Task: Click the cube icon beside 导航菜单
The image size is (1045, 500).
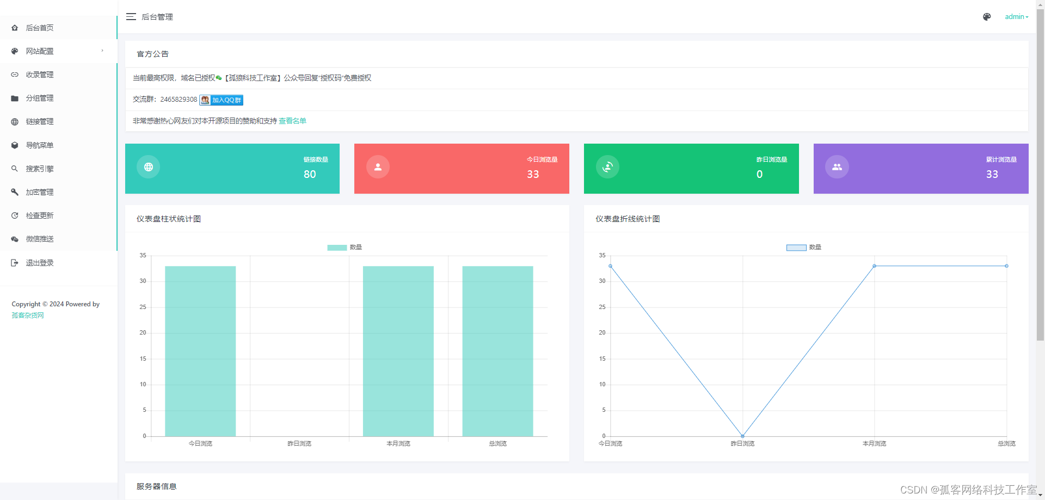Action: coord(15,145)
